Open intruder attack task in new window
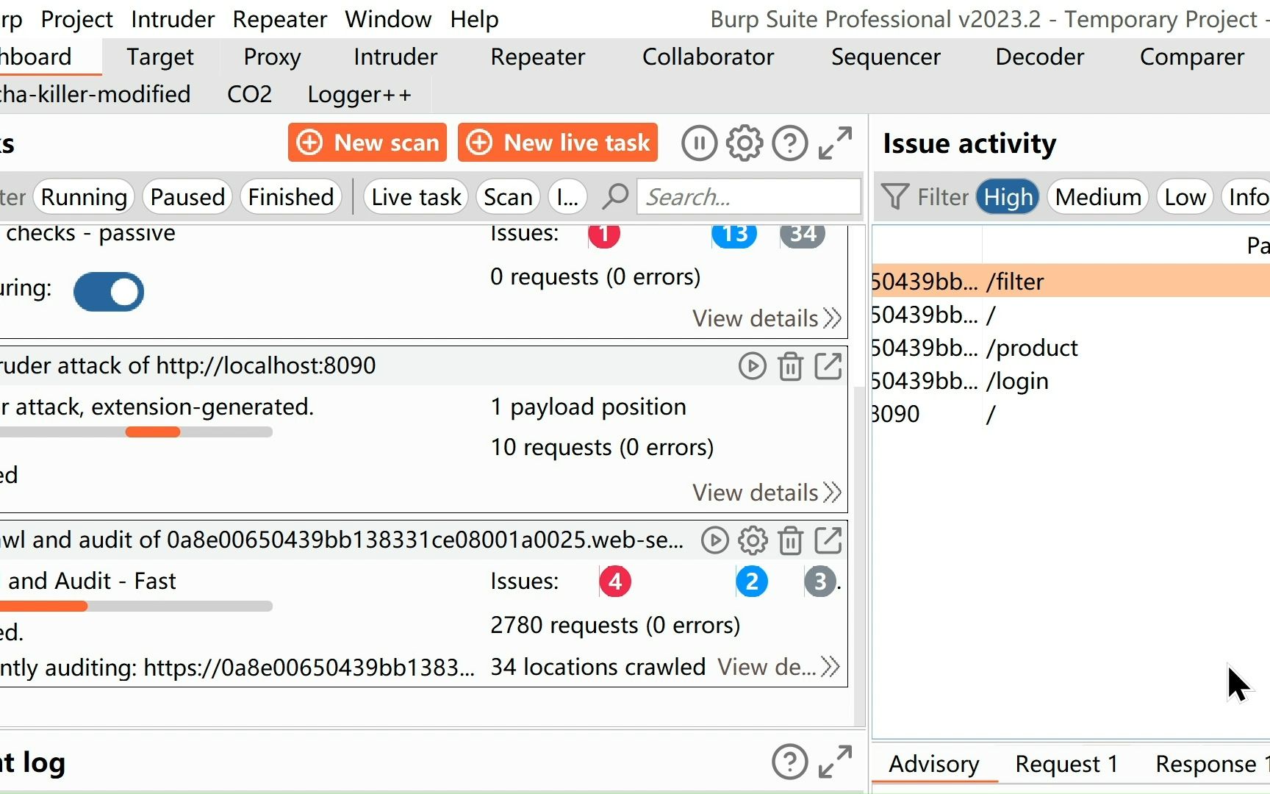The height and width of the screenshot is (794, 1270). (828, 366)
